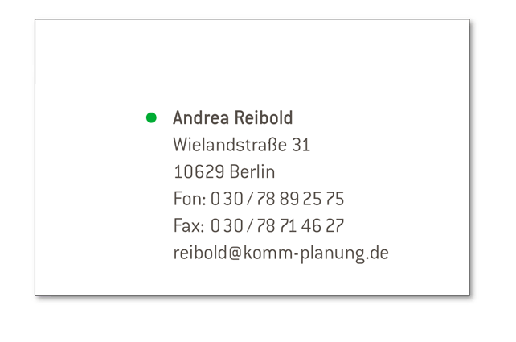This screenshot has height=342, width=516.
Task: Click the house number 31
Action: pyautogui.click(x=301, y=146)
